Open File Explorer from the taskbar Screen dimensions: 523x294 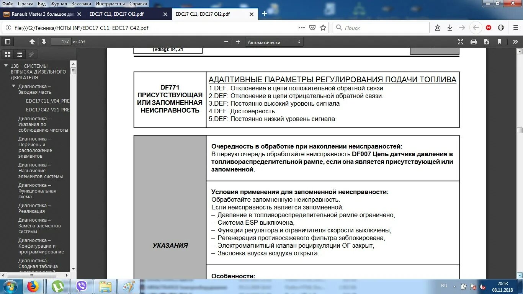(105, 286)
